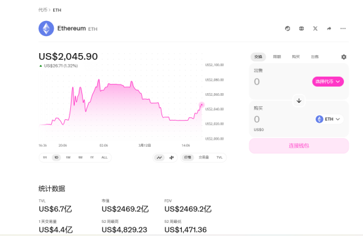The height and width of the screenshot is (236, 363).
Task: Show price (价格) chart
Action: pos(188,157)
